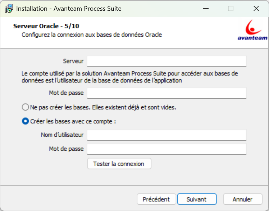Viewport: 269px width, 211px height.
Task: Click the "Nom d'utilisateur" label text
Action: 62,135
